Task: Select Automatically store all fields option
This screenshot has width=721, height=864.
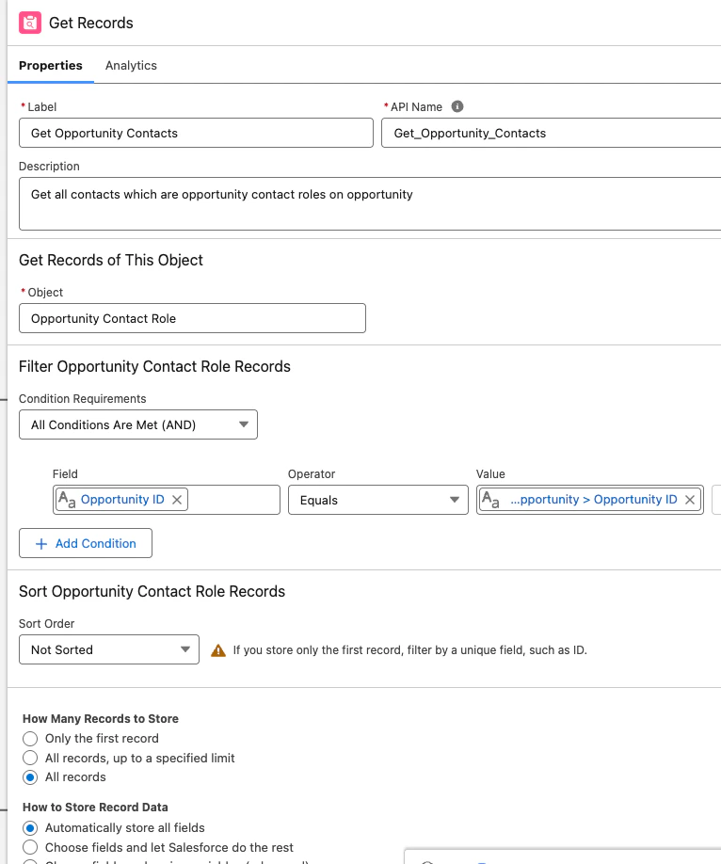Action: click(x=30, y=828)
